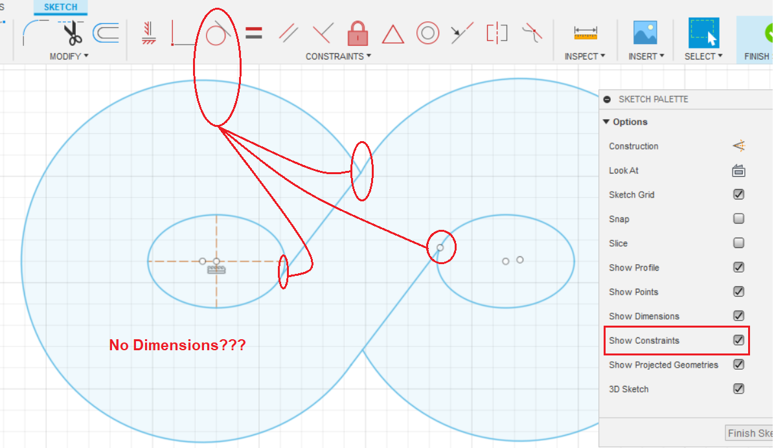The width and height of the screenshot is (774, 448).
Task: Toggle the 3D Sketch checkbox
Action: point(738,389)
